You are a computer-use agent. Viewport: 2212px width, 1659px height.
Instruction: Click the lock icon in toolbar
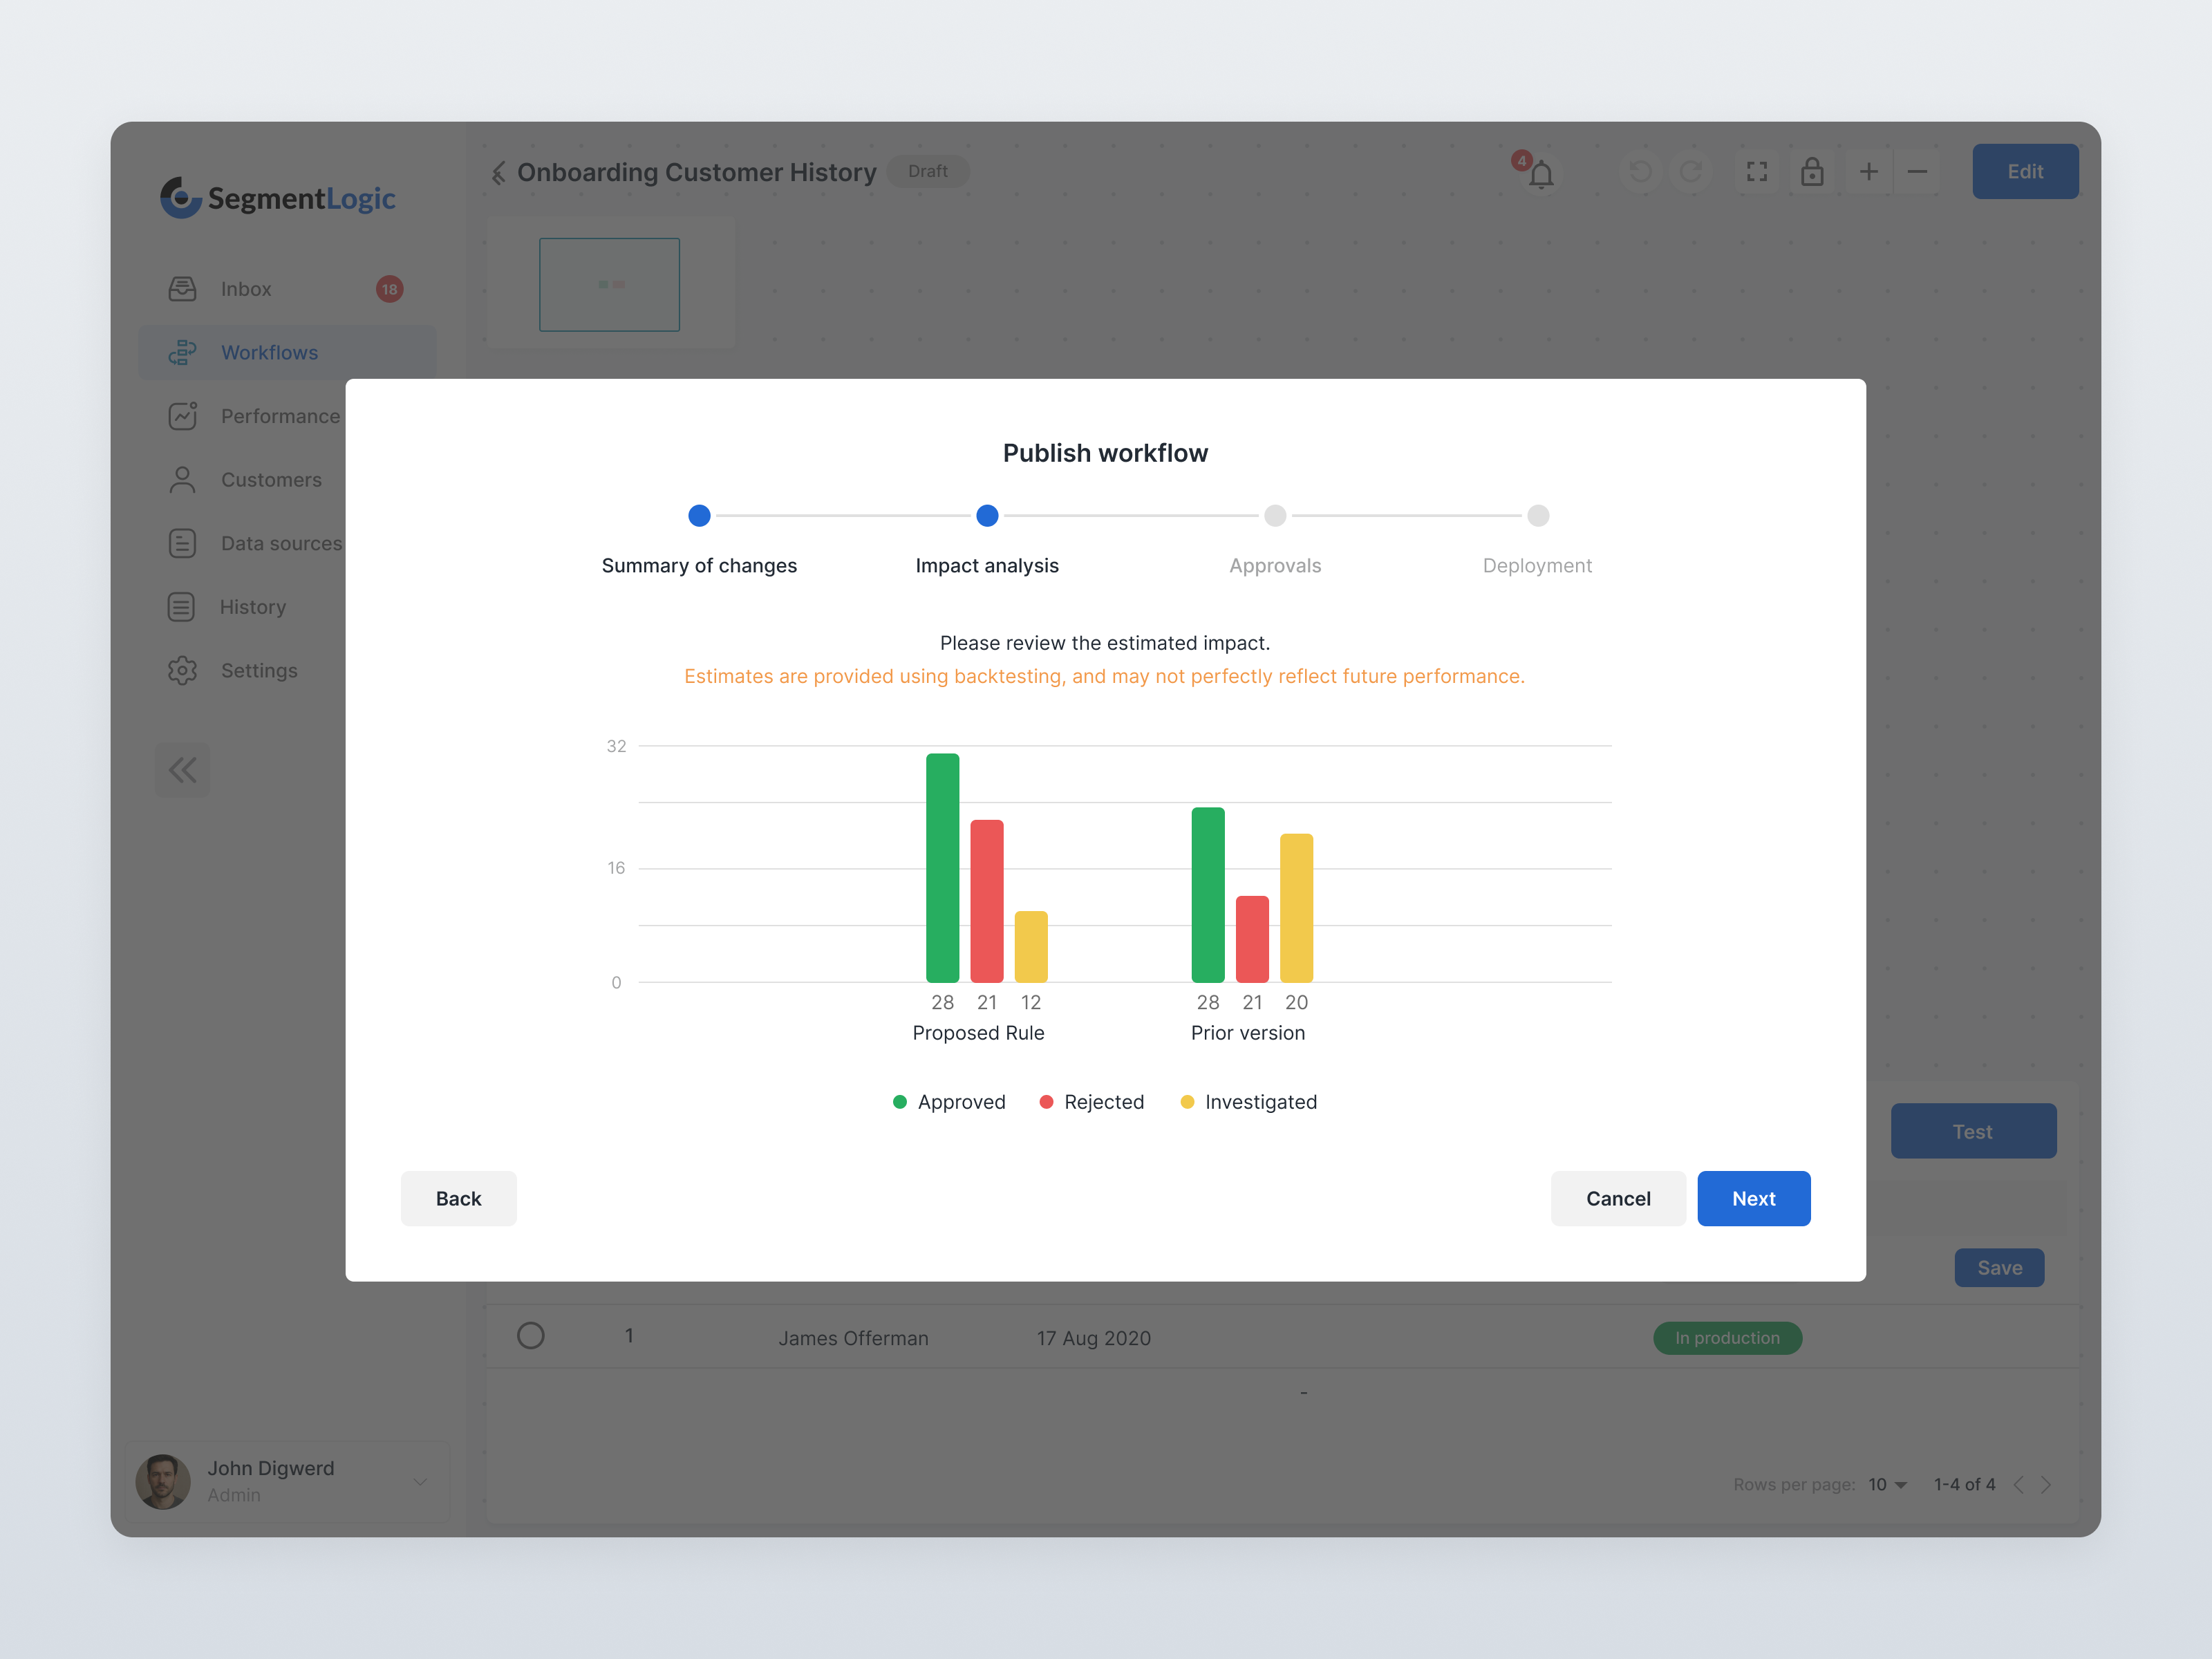(1812, 172)
